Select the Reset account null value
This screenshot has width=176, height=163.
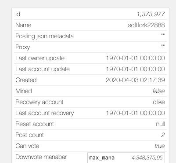point(160,124)
